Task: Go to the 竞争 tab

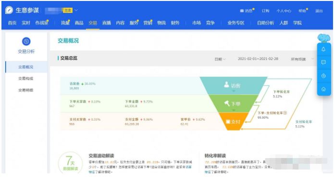Action: click(210, 23)
